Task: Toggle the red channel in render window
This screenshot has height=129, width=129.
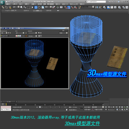Action: [16, 36]
